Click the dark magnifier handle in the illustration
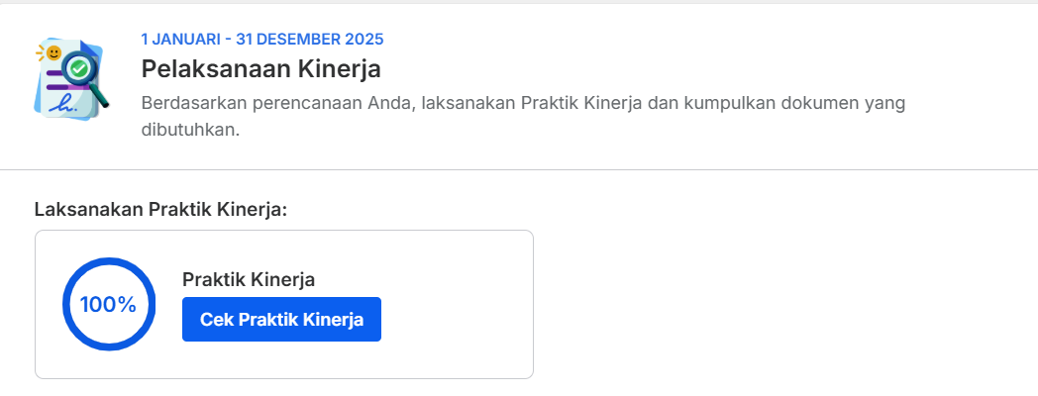 [x=101, y=97]
